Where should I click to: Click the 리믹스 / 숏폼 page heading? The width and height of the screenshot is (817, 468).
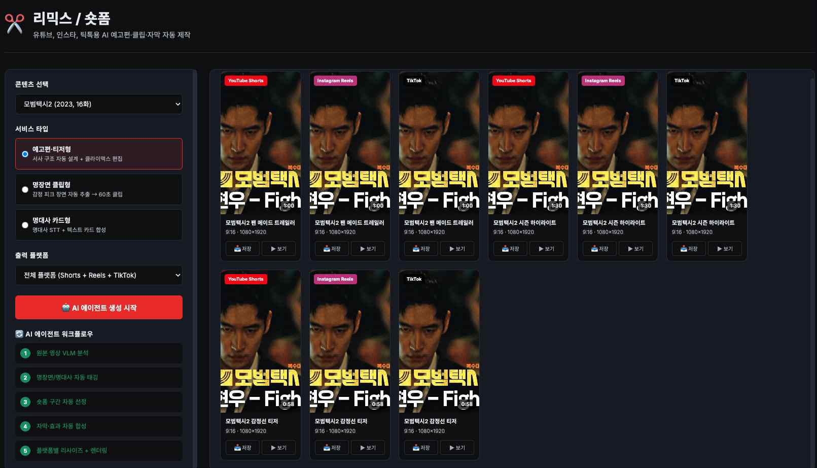tap(72, 19)
